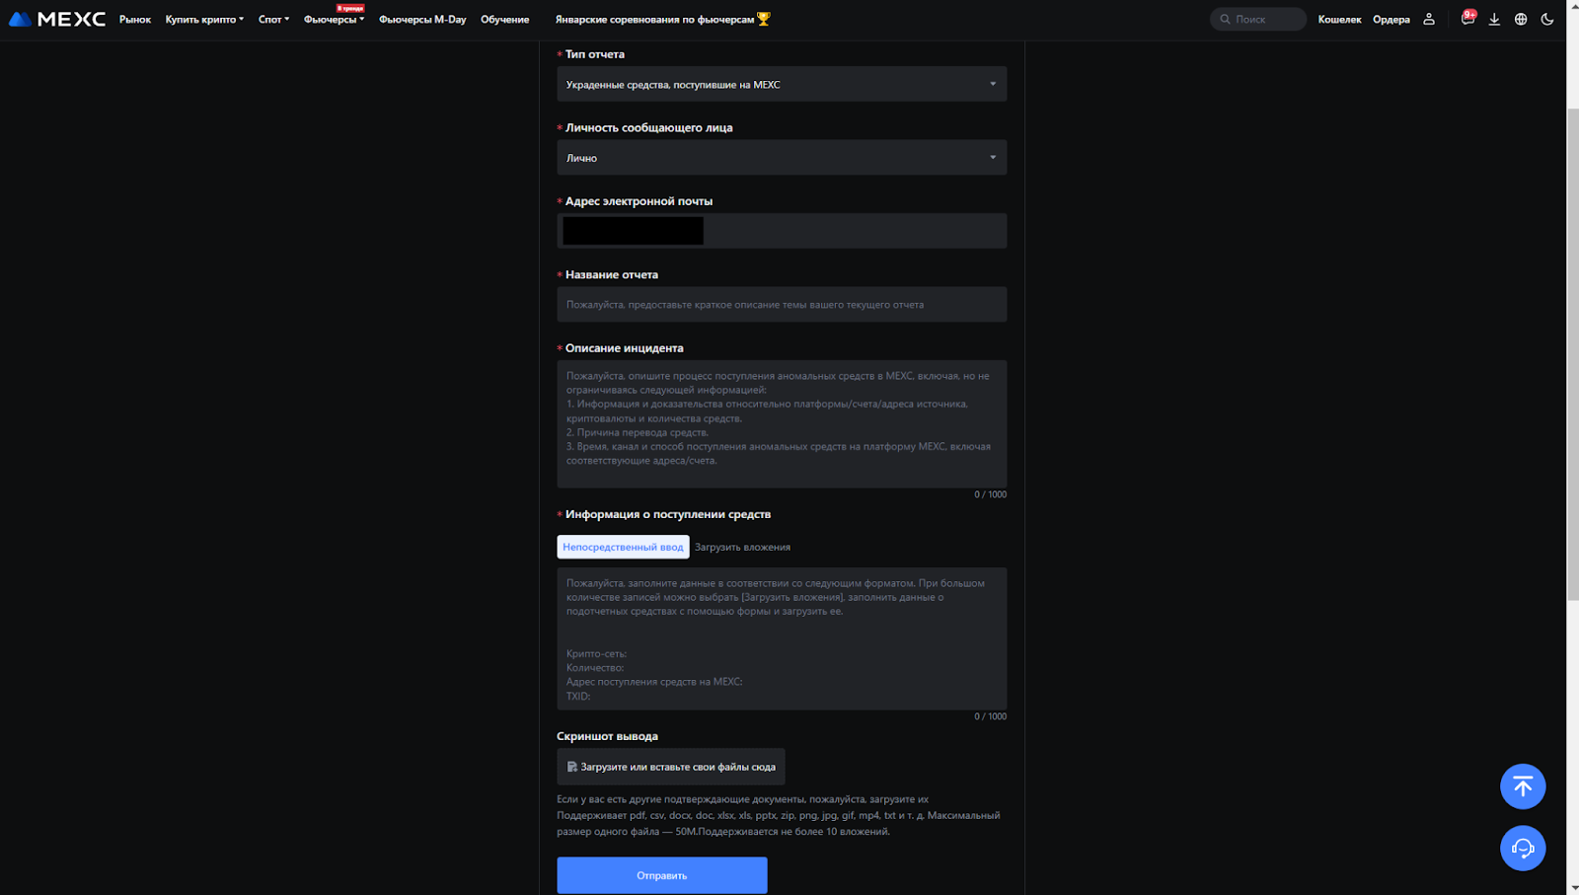Expand the Тип отчета dropdown
1579x895 pixels.
click(x=782, y=84)
